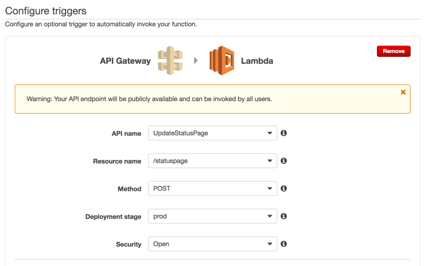The image size is (424, 266).
Task: Show info for Security field
Action: (x=284, y=244)
